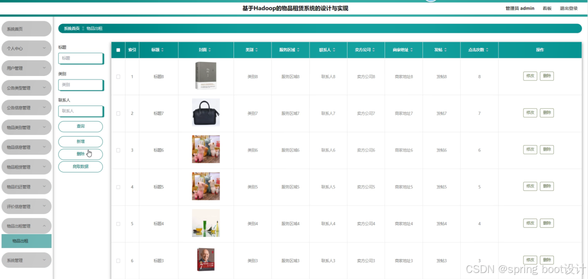Click 删除 for row 标题8
The width and height of the screenshot is (588, 279).
coord(547,76)
